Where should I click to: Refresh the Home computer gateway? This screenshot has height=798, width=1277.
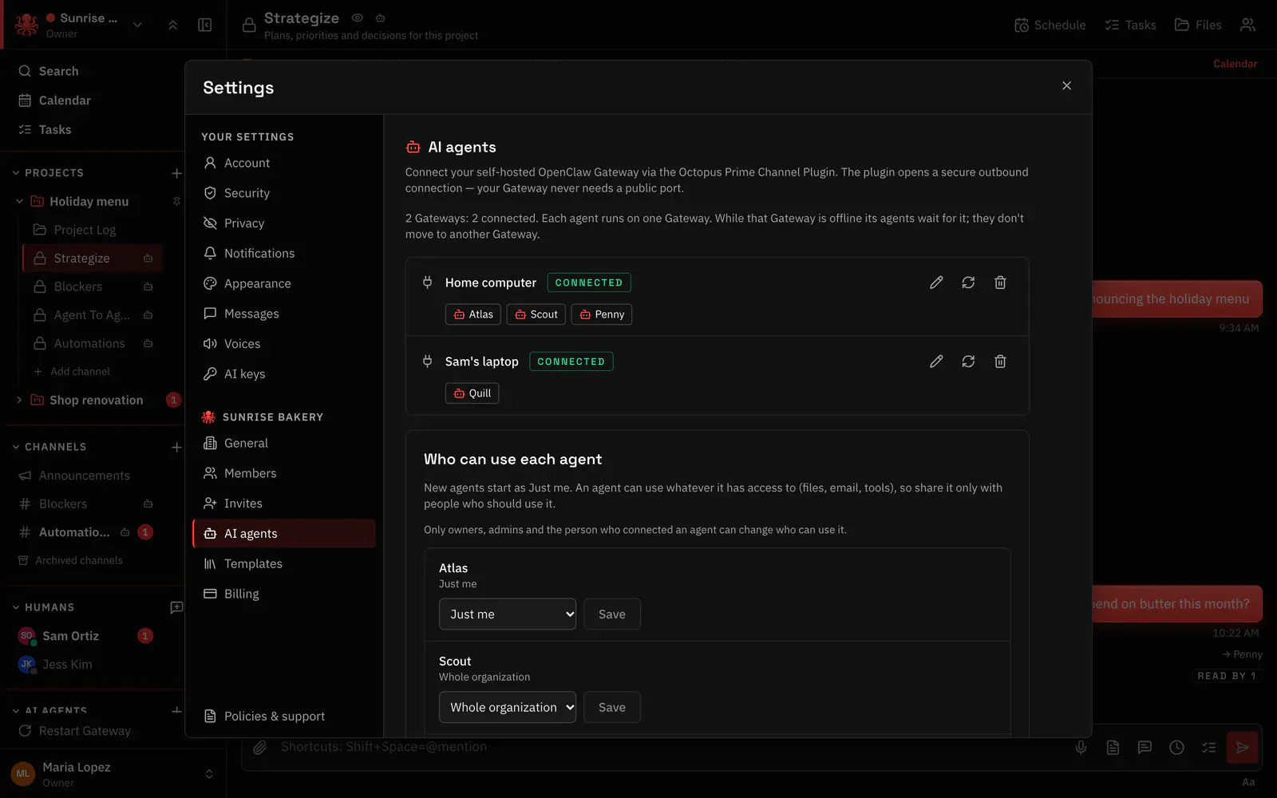pyautogui.click(x=968, y=282)
